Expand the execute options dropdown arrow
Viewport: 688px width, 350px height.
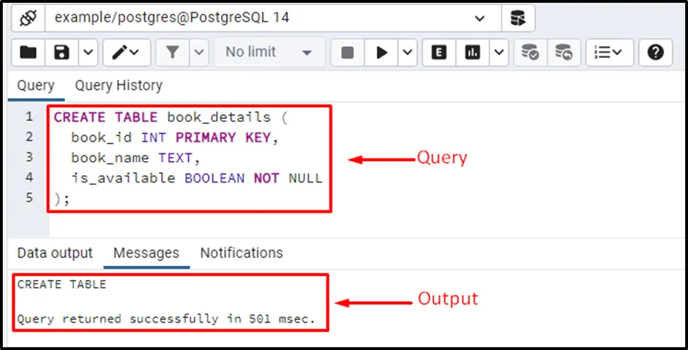pos(407,52)
